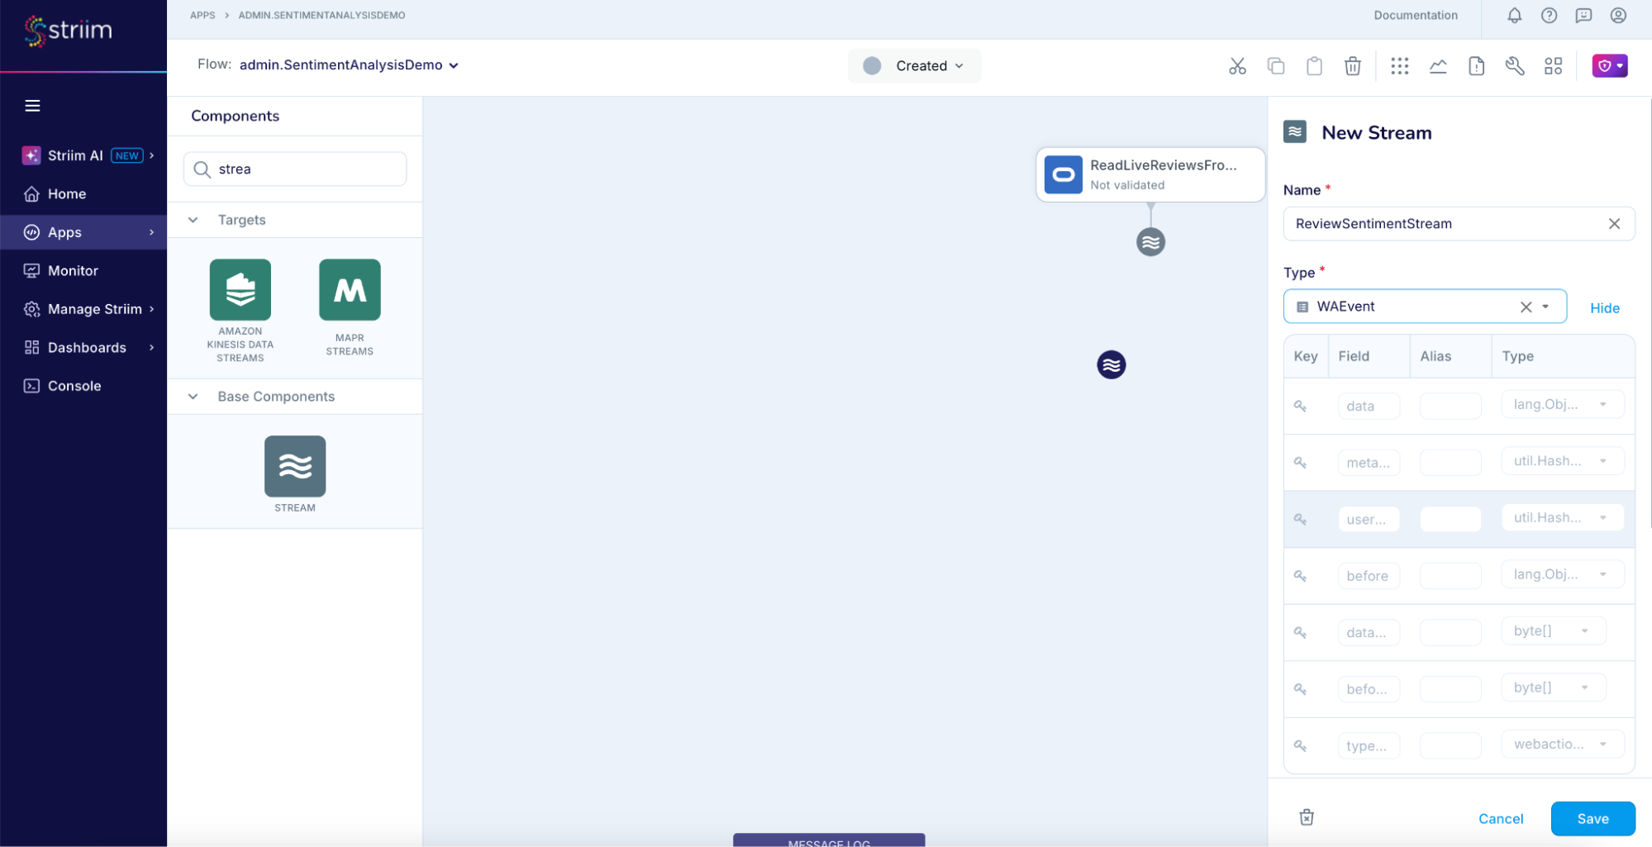The image size is (1652, 847).
Task: Select the Stream base component
Action: point(295,474)
